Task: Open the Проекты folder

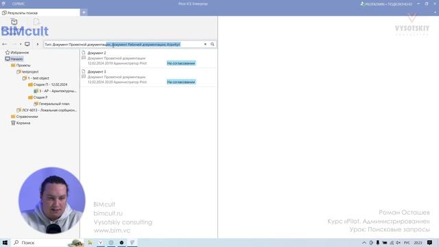Action: (x=23, y=65)
